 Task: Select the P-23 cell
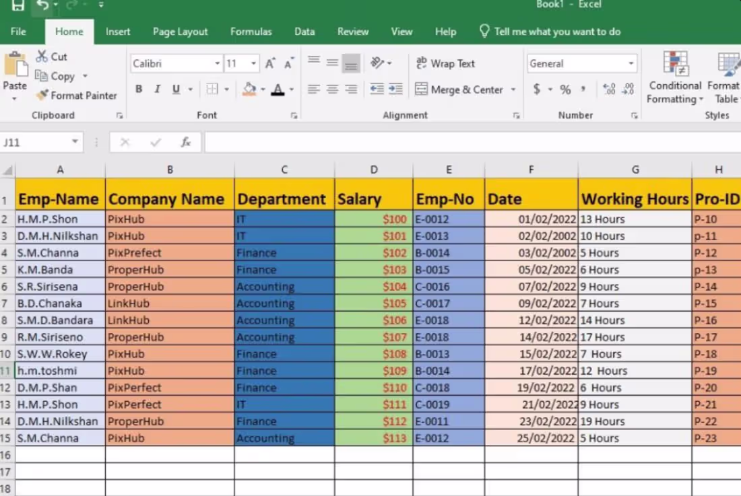pos(717,438)
